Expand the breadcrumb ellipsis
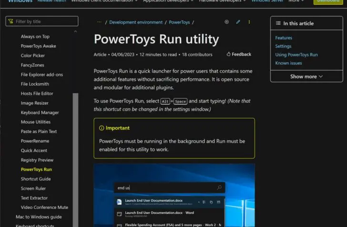Viewport: 347px width, 227px height. (x=99, y=22)
